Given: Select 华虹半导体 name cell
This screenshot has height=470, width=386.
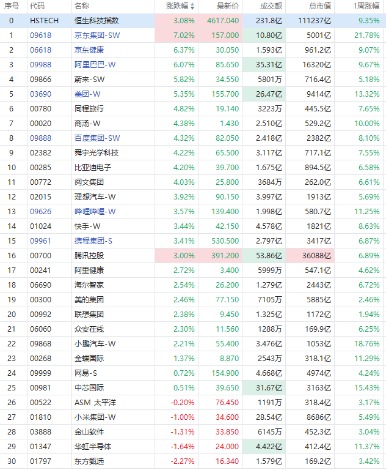Looking at the screenshot, I should click(93, 447).
